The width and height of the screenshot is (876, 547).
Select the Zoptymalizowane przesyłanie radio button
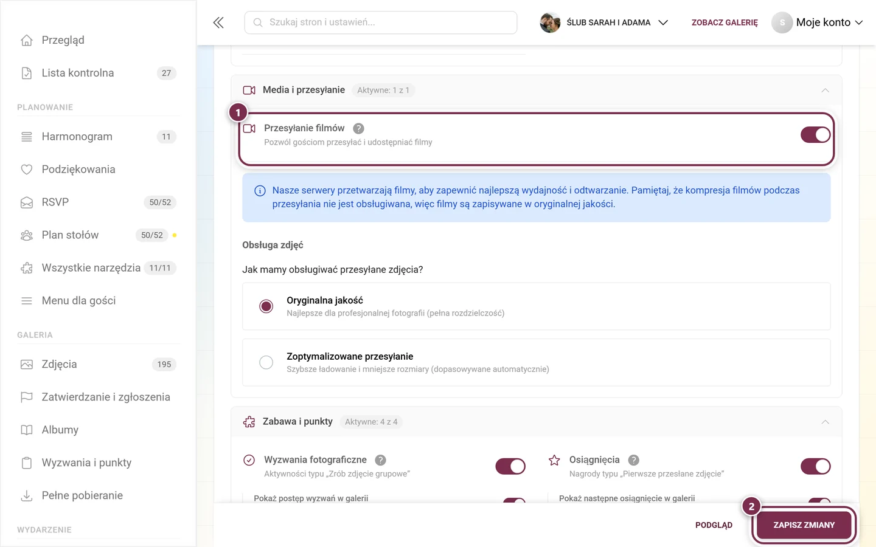point(266,362)
